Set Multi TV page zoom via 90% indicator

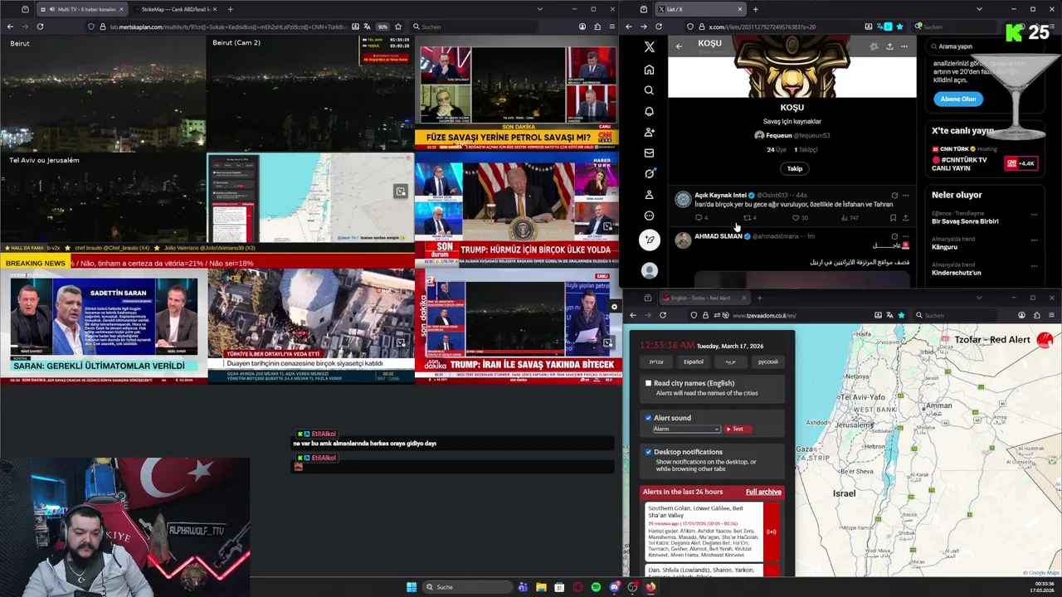click(382, 27)
